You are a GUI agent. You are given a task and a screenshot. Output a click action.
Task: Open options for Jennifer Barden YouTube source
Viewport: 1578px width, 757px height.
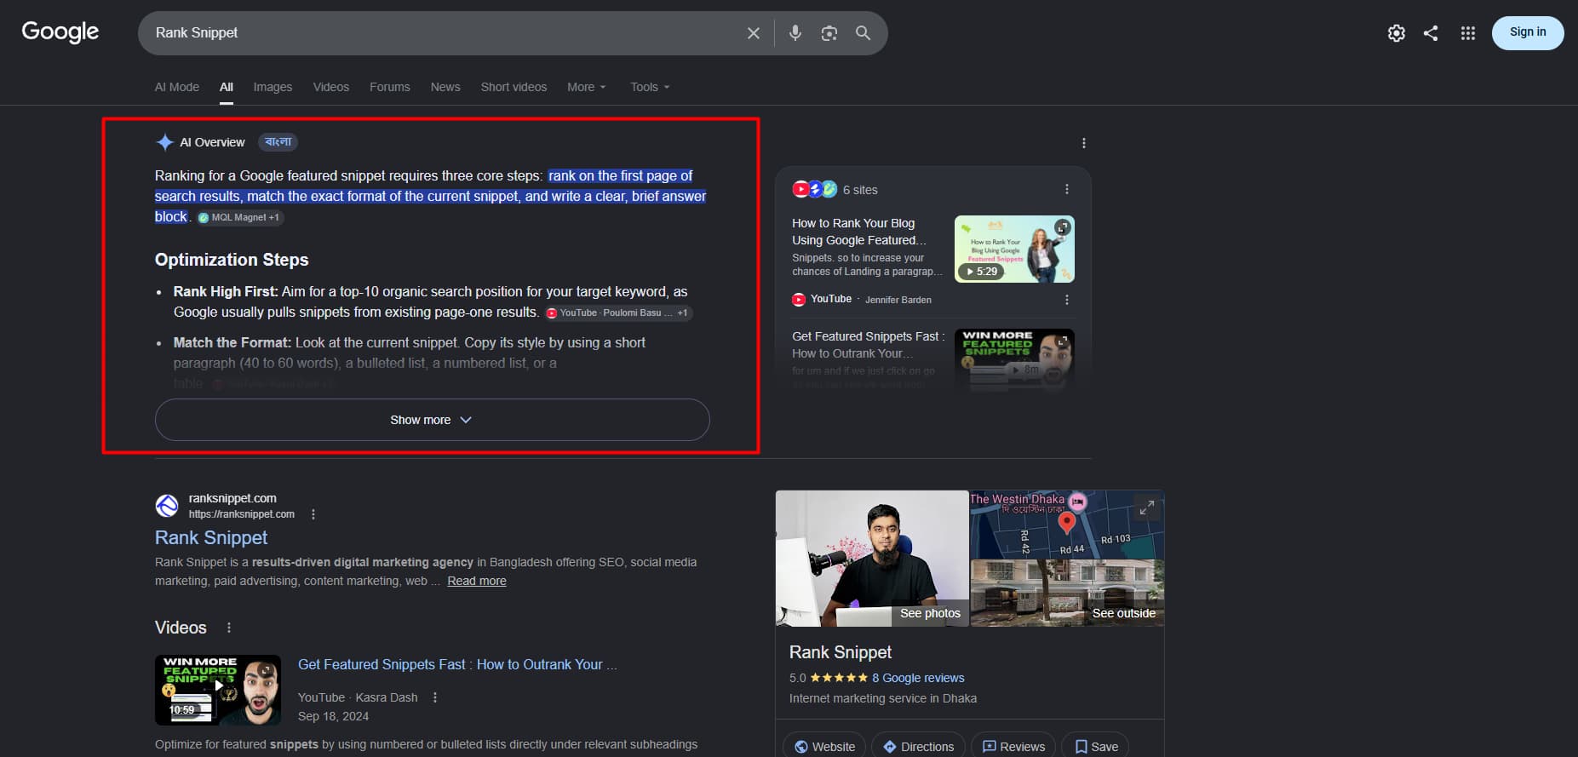[1067, 300]
